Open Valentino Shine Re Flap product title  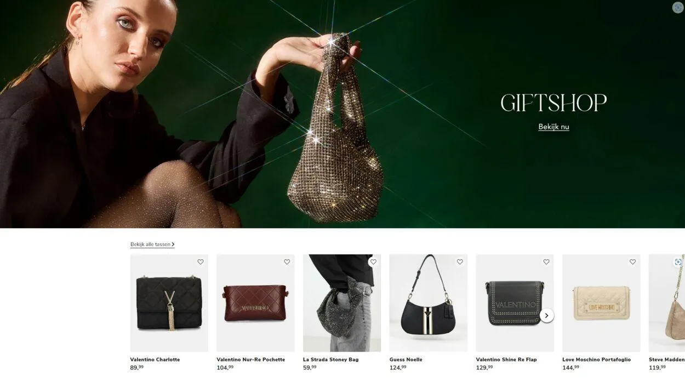(506, 360)
